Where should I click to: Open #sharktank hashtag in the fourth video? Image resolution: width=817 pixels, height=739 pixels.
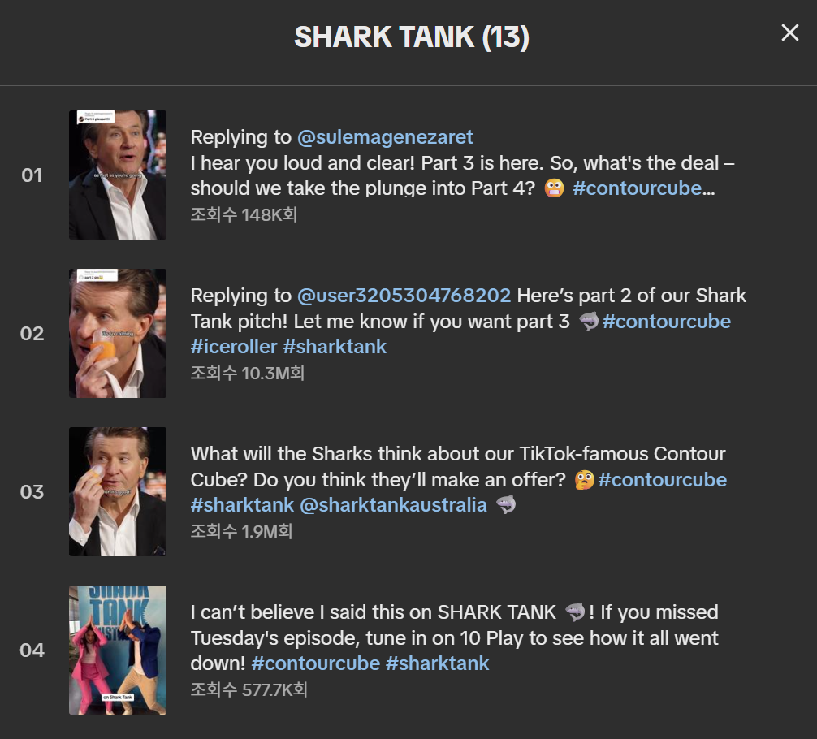click(437, 663)
